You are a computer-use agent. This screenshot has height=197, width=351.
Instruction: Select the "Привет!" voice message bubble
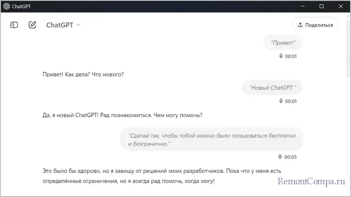283,43
